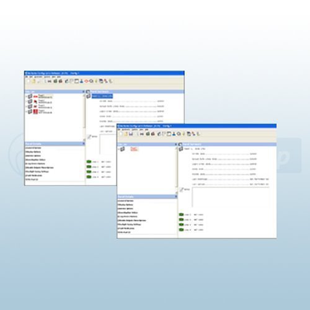The width and height of the screenshot is (310, 310).
Task: Close the upper-left tree pane in back window
Action: click(x=84, y=92)
